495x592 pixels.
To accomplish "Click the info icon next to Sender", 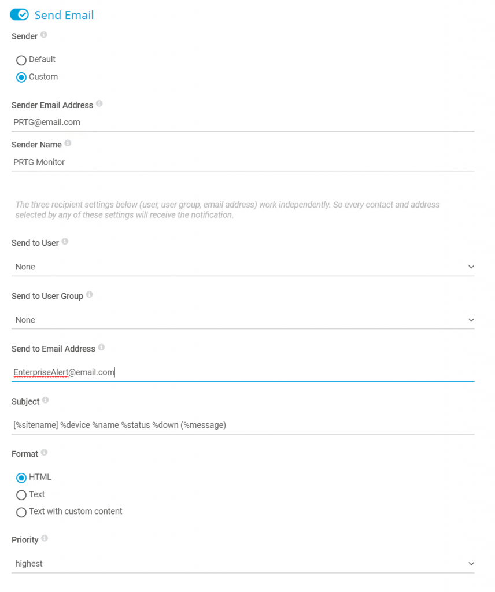I will (x=44, y=35).
